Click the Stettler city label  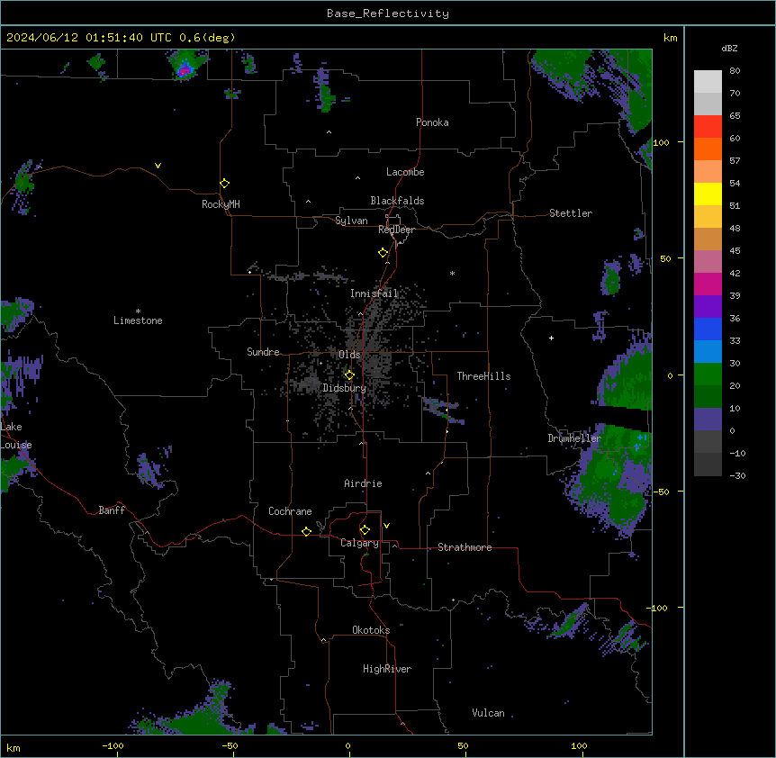click(571, 213)
